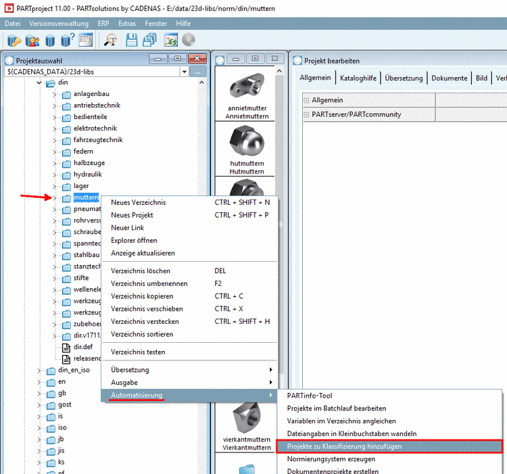The height and width of the screenshot is (474, 507).
Task: Choose Dateiangaben in Kleinbuchstaben wandeln
Action: 389,433
